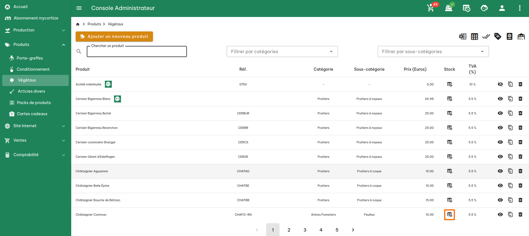This screenshot has height=236, width=529.
Task: Select Packs de produits menu item
Action: (34, 103)
